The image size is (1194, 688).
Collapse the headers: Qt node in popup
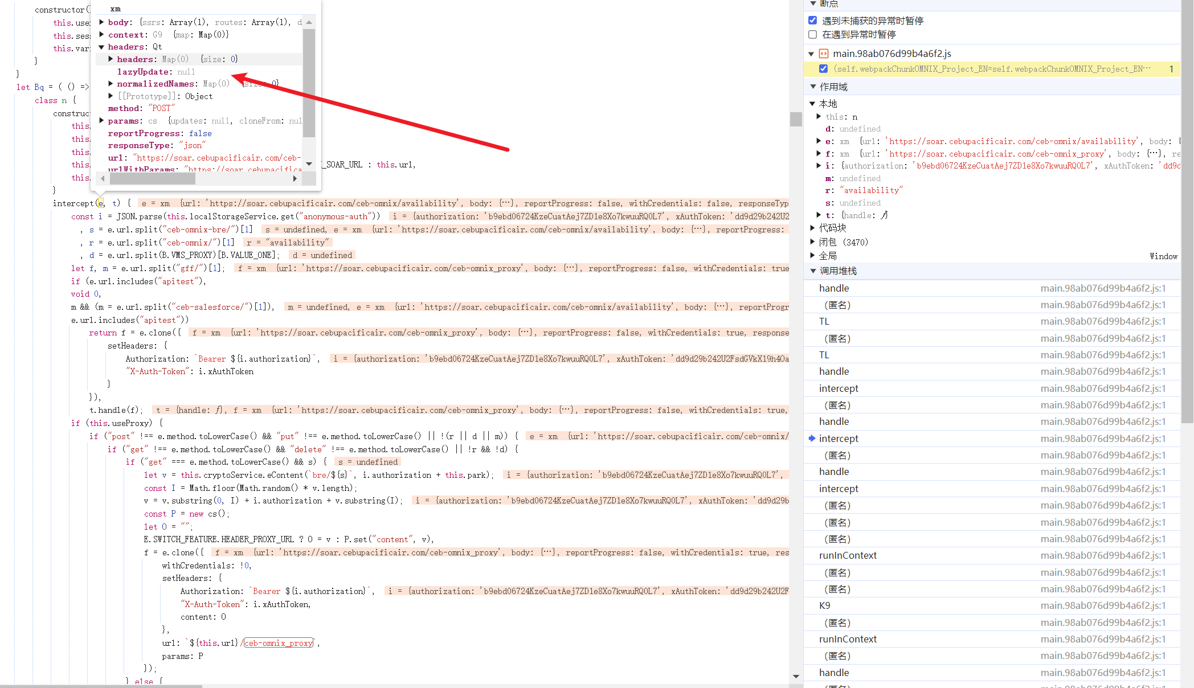101,47
